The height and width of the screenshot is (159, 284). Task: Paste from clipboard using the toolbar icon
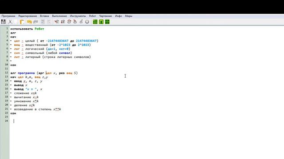pyautogui.click(x=22, y=22)
